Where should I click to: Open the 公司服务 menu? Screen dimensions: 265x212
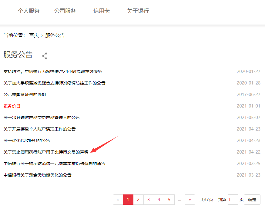pyautogui.click(x=65, y=11)
